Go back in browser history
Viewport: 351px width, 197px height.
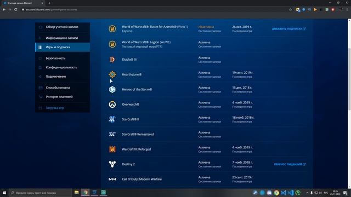pos(4,10)
